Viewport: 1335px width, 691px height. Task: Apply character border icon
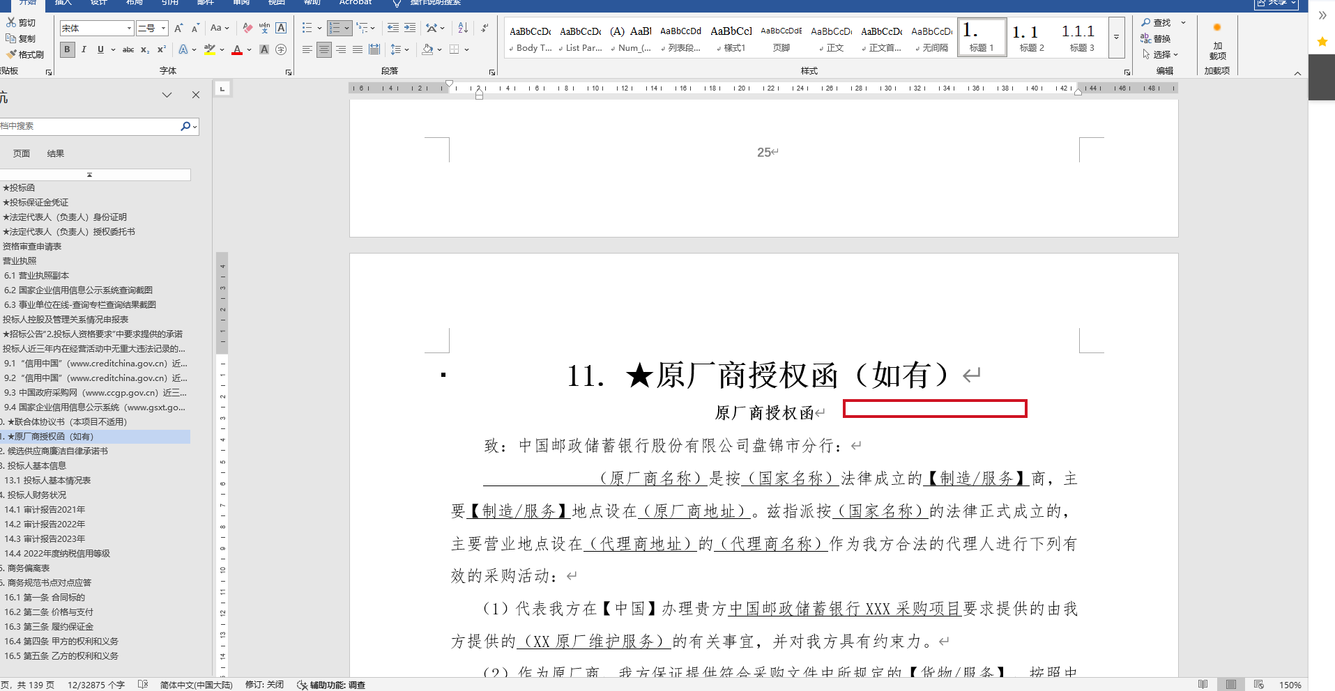pyautogui.click(x=281, y=28)
